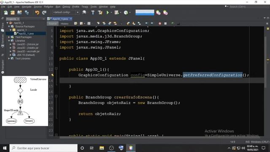The height and width of the screenshot is (152, 270).
Task: Click the Build Project hammer icon
Action: (x=93, y=13)
